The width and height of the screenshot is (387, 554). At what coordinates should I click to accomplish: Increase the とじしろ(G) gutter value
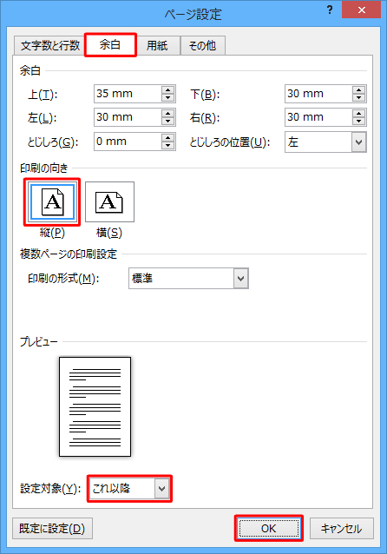pos(168,138)
